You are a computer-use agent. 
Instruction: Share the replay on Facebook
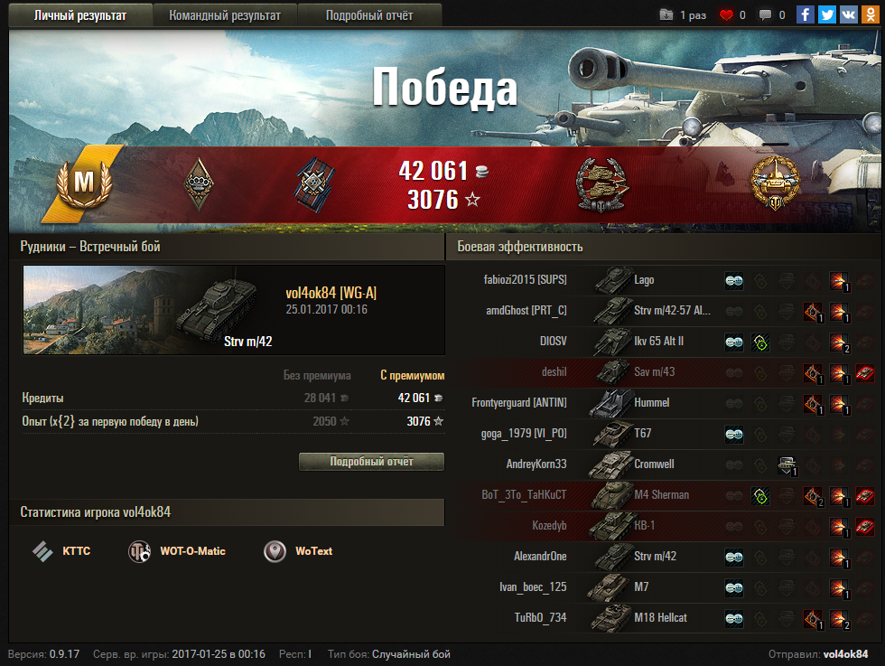click(805, 14)
